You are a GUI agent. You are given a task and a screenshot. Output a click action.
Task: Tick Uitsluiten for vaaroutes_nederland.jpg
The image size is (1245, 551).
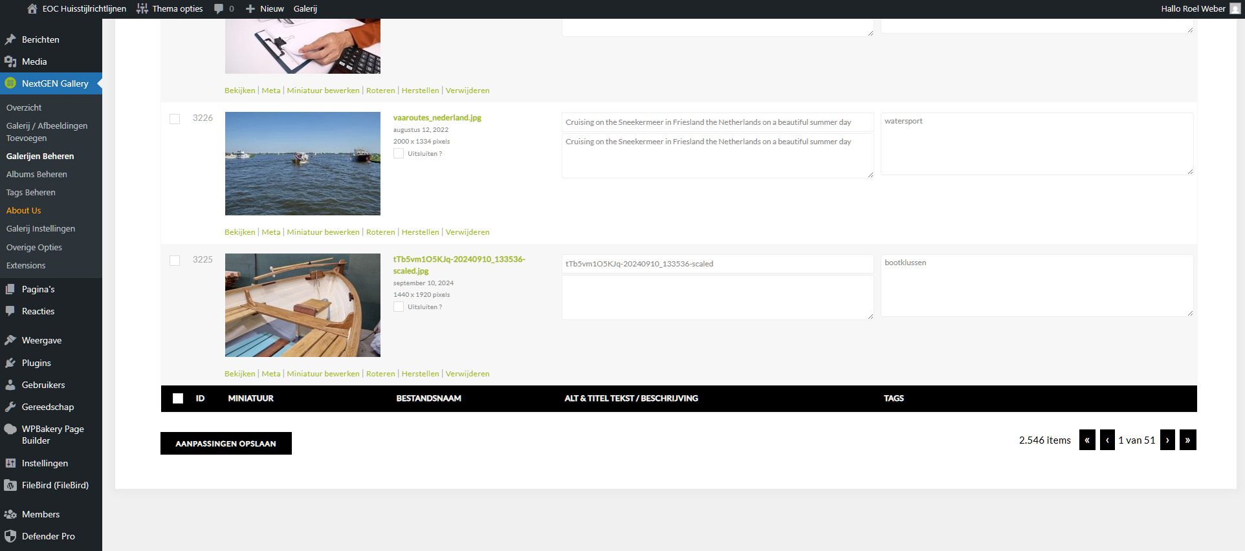(399, 154)
